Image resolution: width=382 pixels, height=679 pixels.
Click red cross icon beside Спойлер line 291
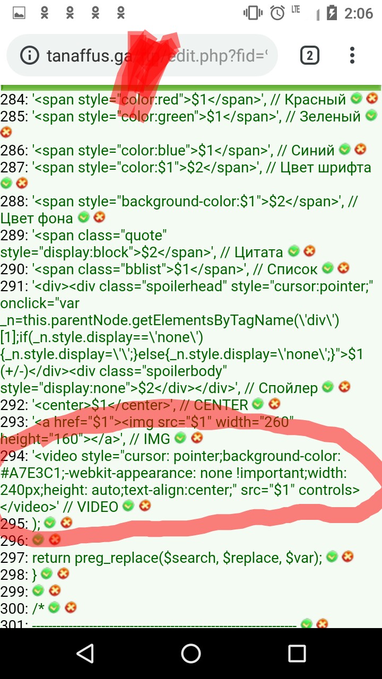[x=344, y=387]
